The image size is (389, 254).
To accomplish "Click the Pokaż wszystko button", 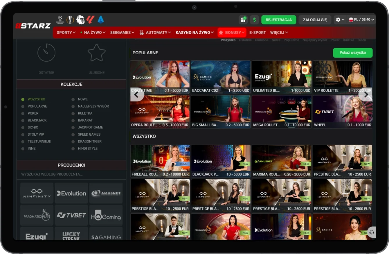I will click(x=353, y=53).
